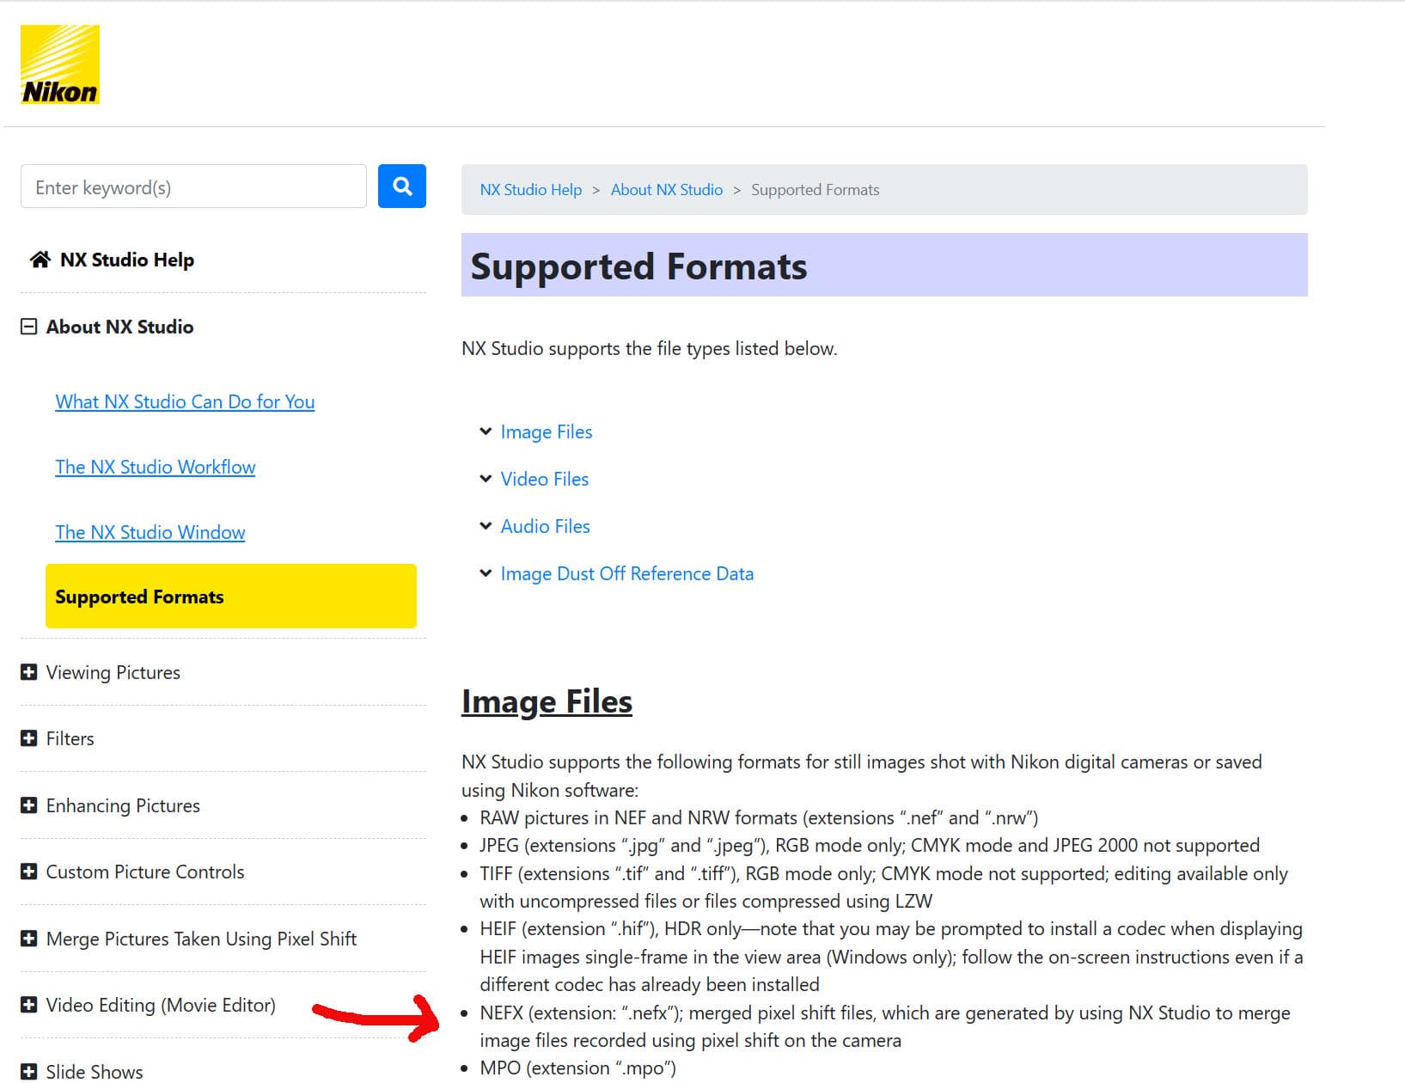Click the Supported Formats breadcrumb text
1405x1083 pixels.
[x=815, y=190]
